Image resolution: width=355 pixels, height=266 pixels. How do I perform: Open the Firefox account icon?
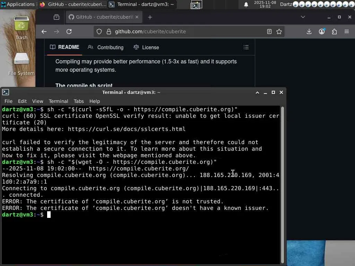click(322, 32)
